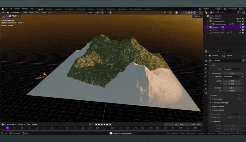Image resolution: width=246 pixels, height=142 pixels.
Task: Toggle viewport overlays purple icon
Action: [177, 13]
